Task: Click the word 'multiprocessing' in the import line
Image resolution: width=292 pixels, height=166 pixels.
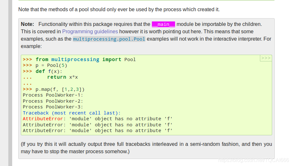Action: 75,59
